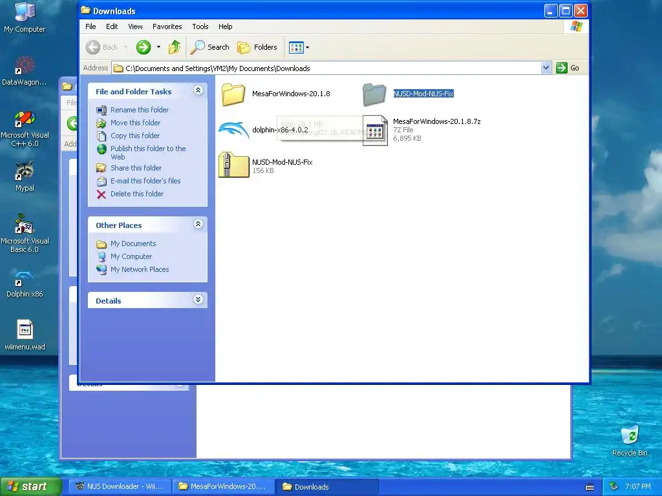Click Move this folder
This screenshot has height=496, width=662.
point(136,123)
